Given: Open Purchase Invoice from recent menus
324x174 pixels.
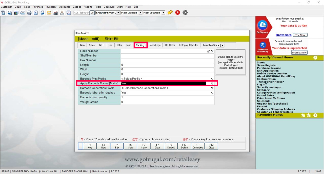Looking at the screenshot, I should click(269, 68).
